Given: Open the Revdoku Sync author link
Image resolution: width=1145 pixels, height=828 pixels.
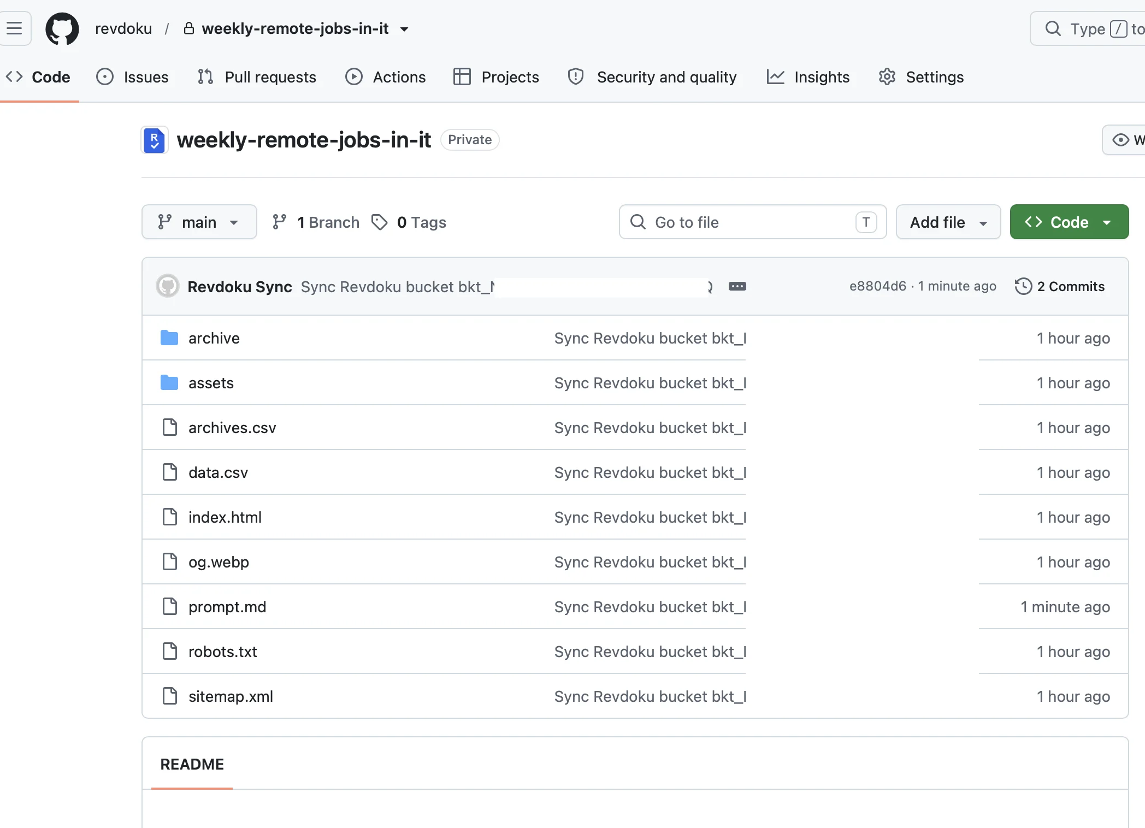Looking at the screenshot, I should pyautogui.click(x=240, y=287).
